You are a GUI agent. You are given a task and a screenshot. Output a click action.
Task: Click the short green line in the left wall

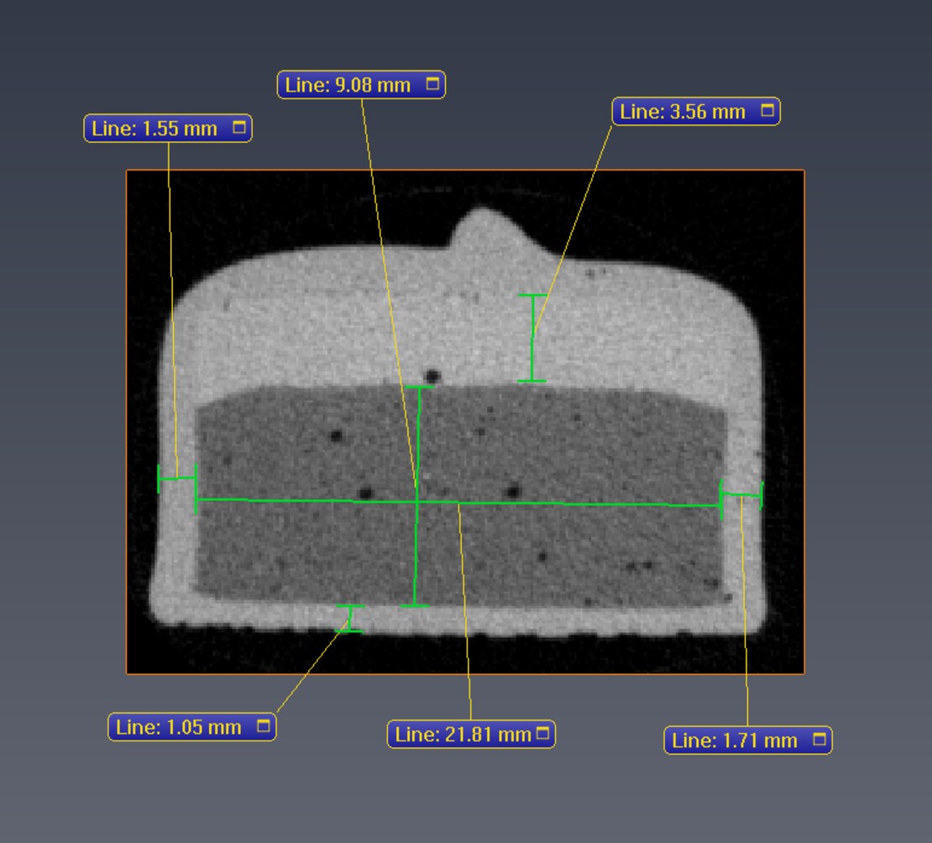[177, 478]
